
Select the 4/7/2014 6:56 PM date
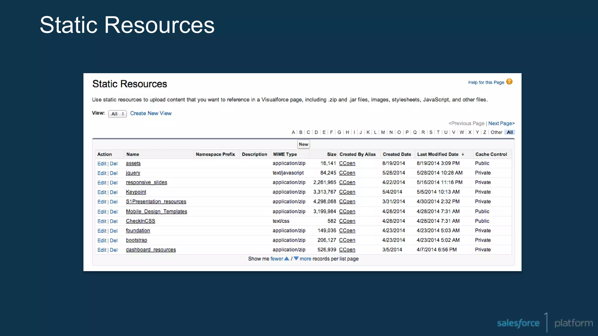437,250
